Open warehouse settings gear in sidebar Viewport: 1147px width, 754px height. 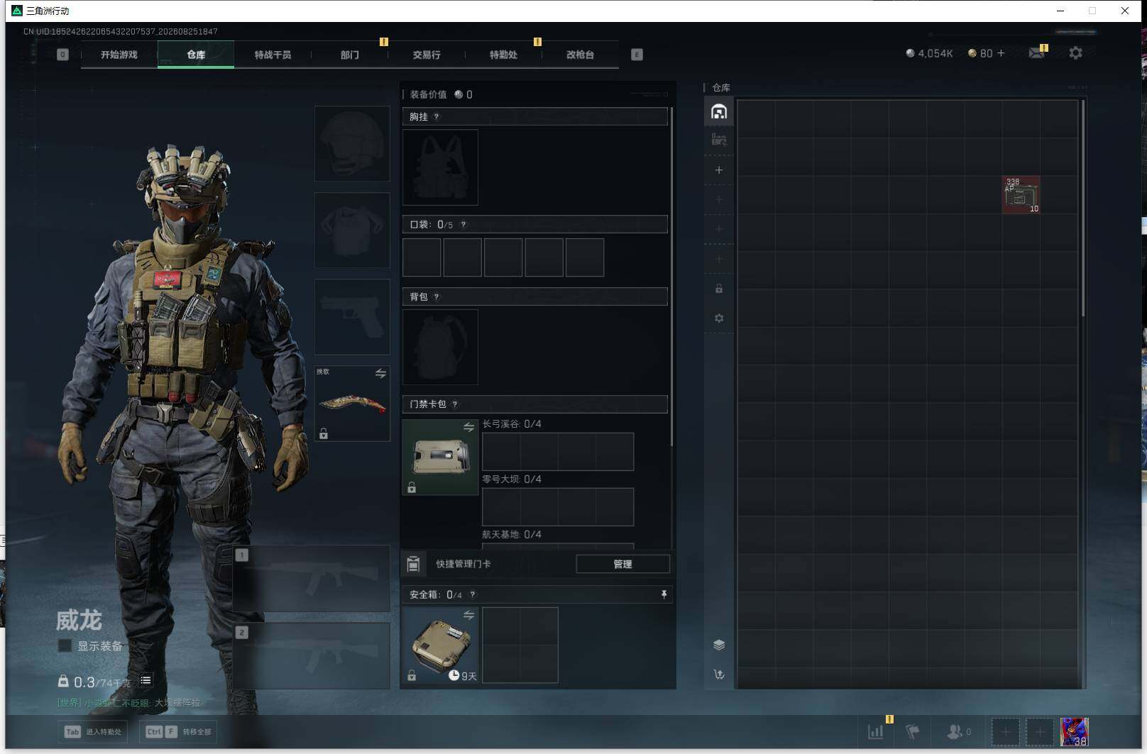(x=719, y=318)
